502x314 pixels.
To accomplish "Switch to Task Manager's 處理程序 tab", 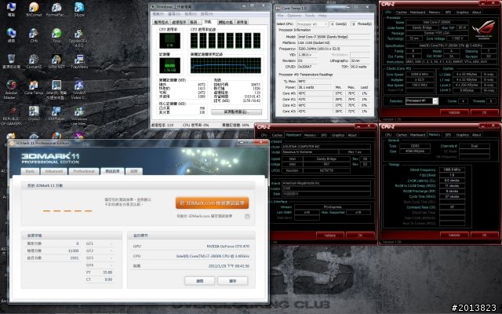I will [x=179, y=23].
